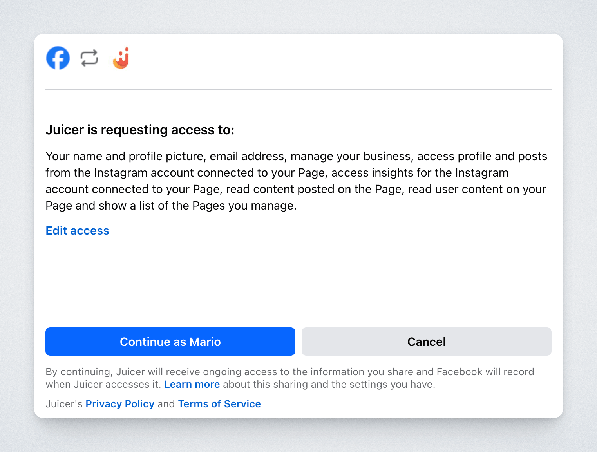The width and height of the screenshot is (597, 452).
Task: Click the "manage your business" permission phrase
Action: tap(351, 156)
